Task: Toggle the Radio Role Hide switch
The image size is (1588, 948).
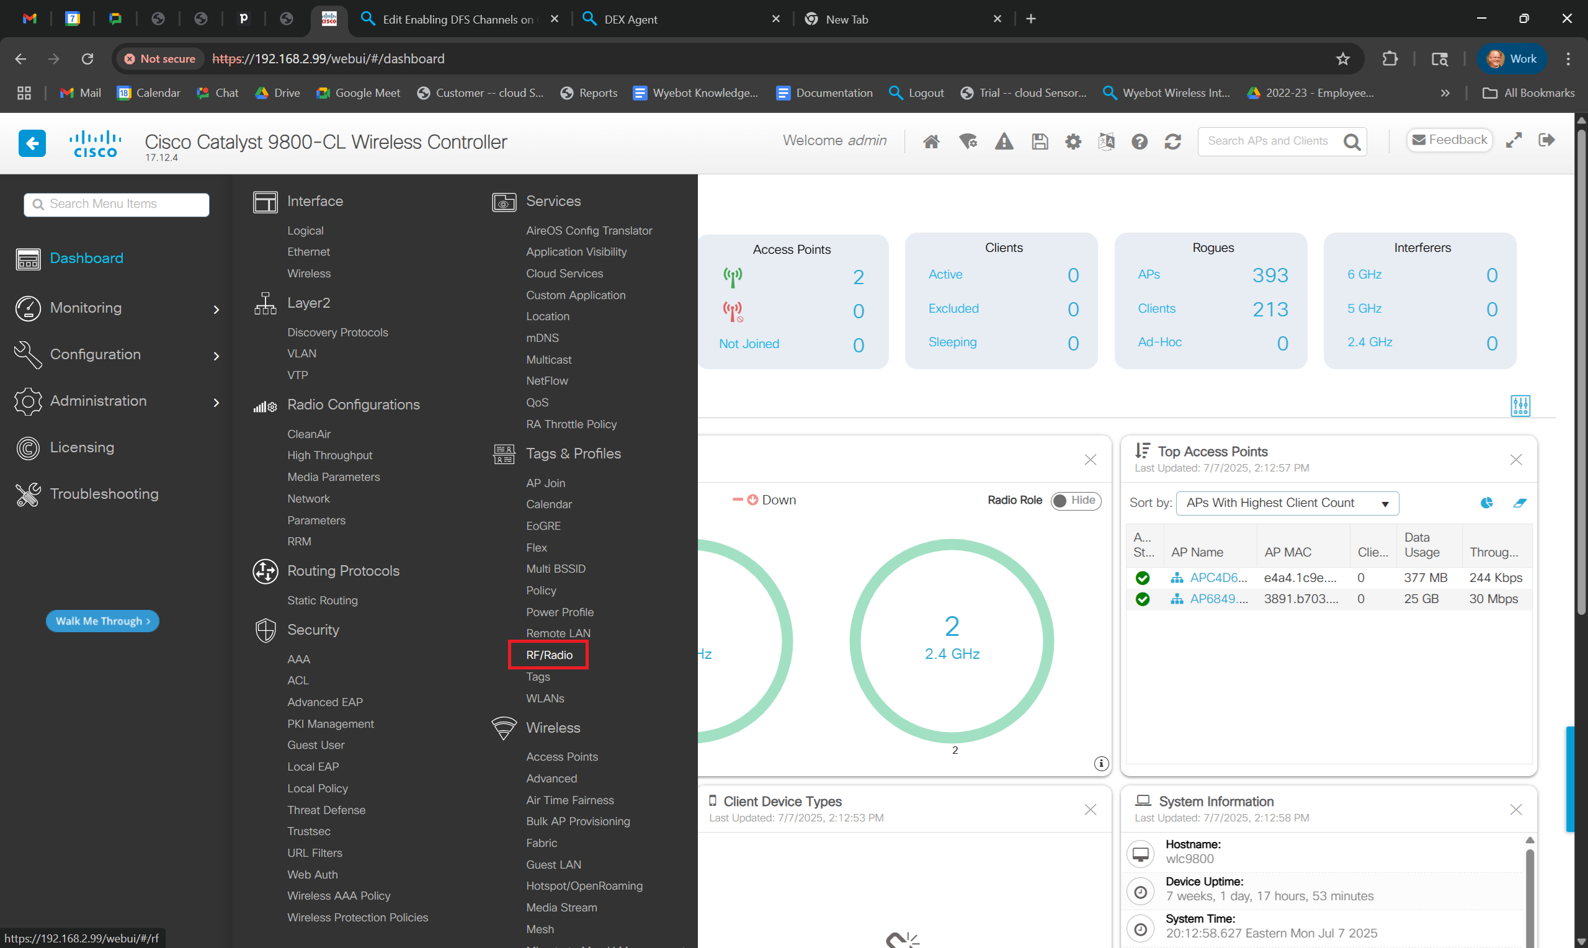Action: coord(1076,500)
